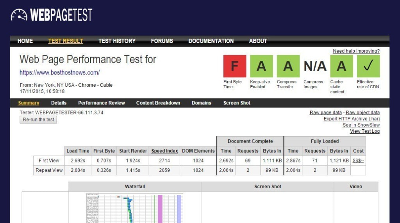Click the 2714 Speed Index value

[x=164, y=161]
